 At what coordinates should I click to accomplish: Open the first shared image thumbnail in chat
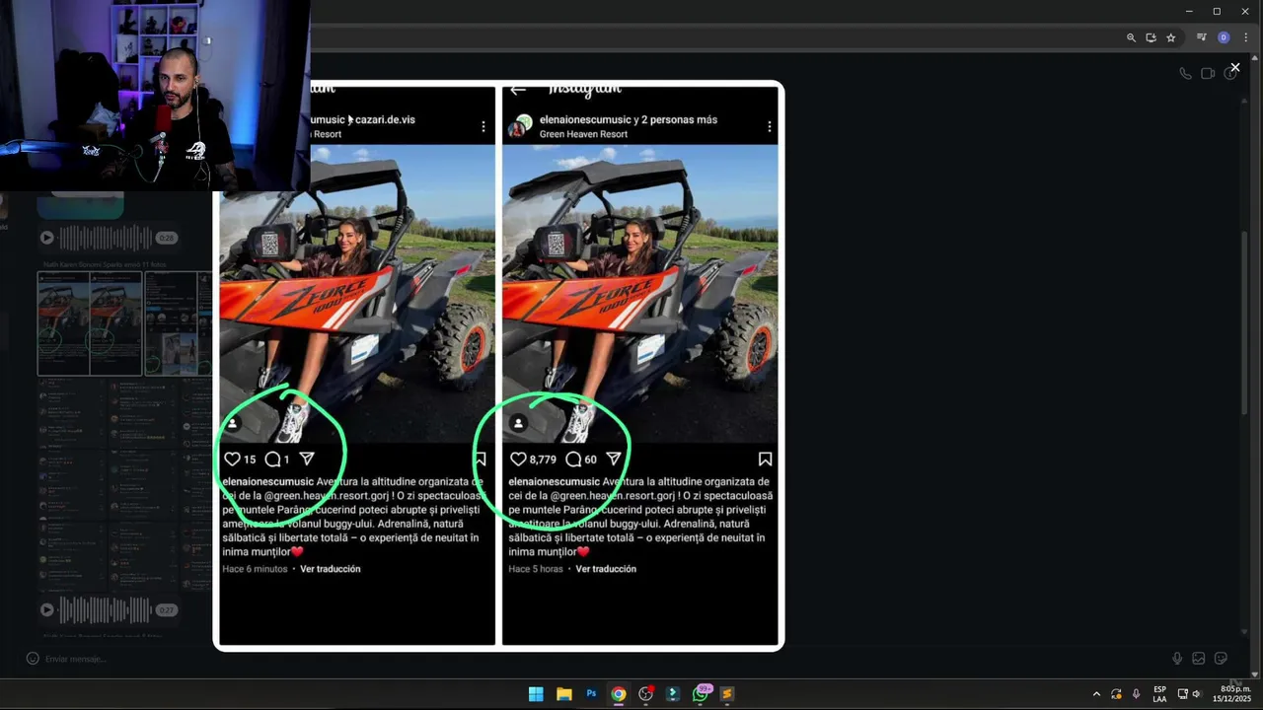pyautogui.click(x=90, y=324)
